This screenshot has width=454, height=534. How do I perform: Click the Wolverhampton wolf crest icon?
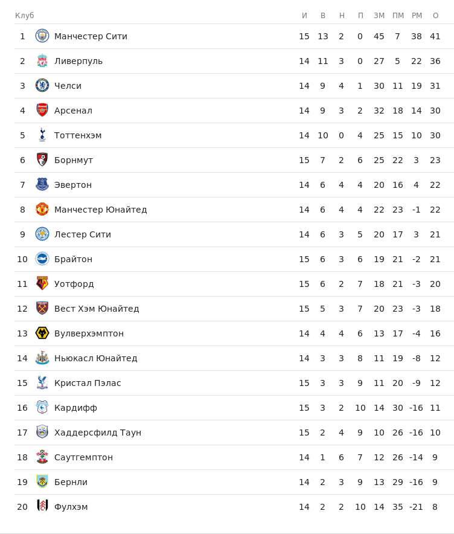pos(42,333)
